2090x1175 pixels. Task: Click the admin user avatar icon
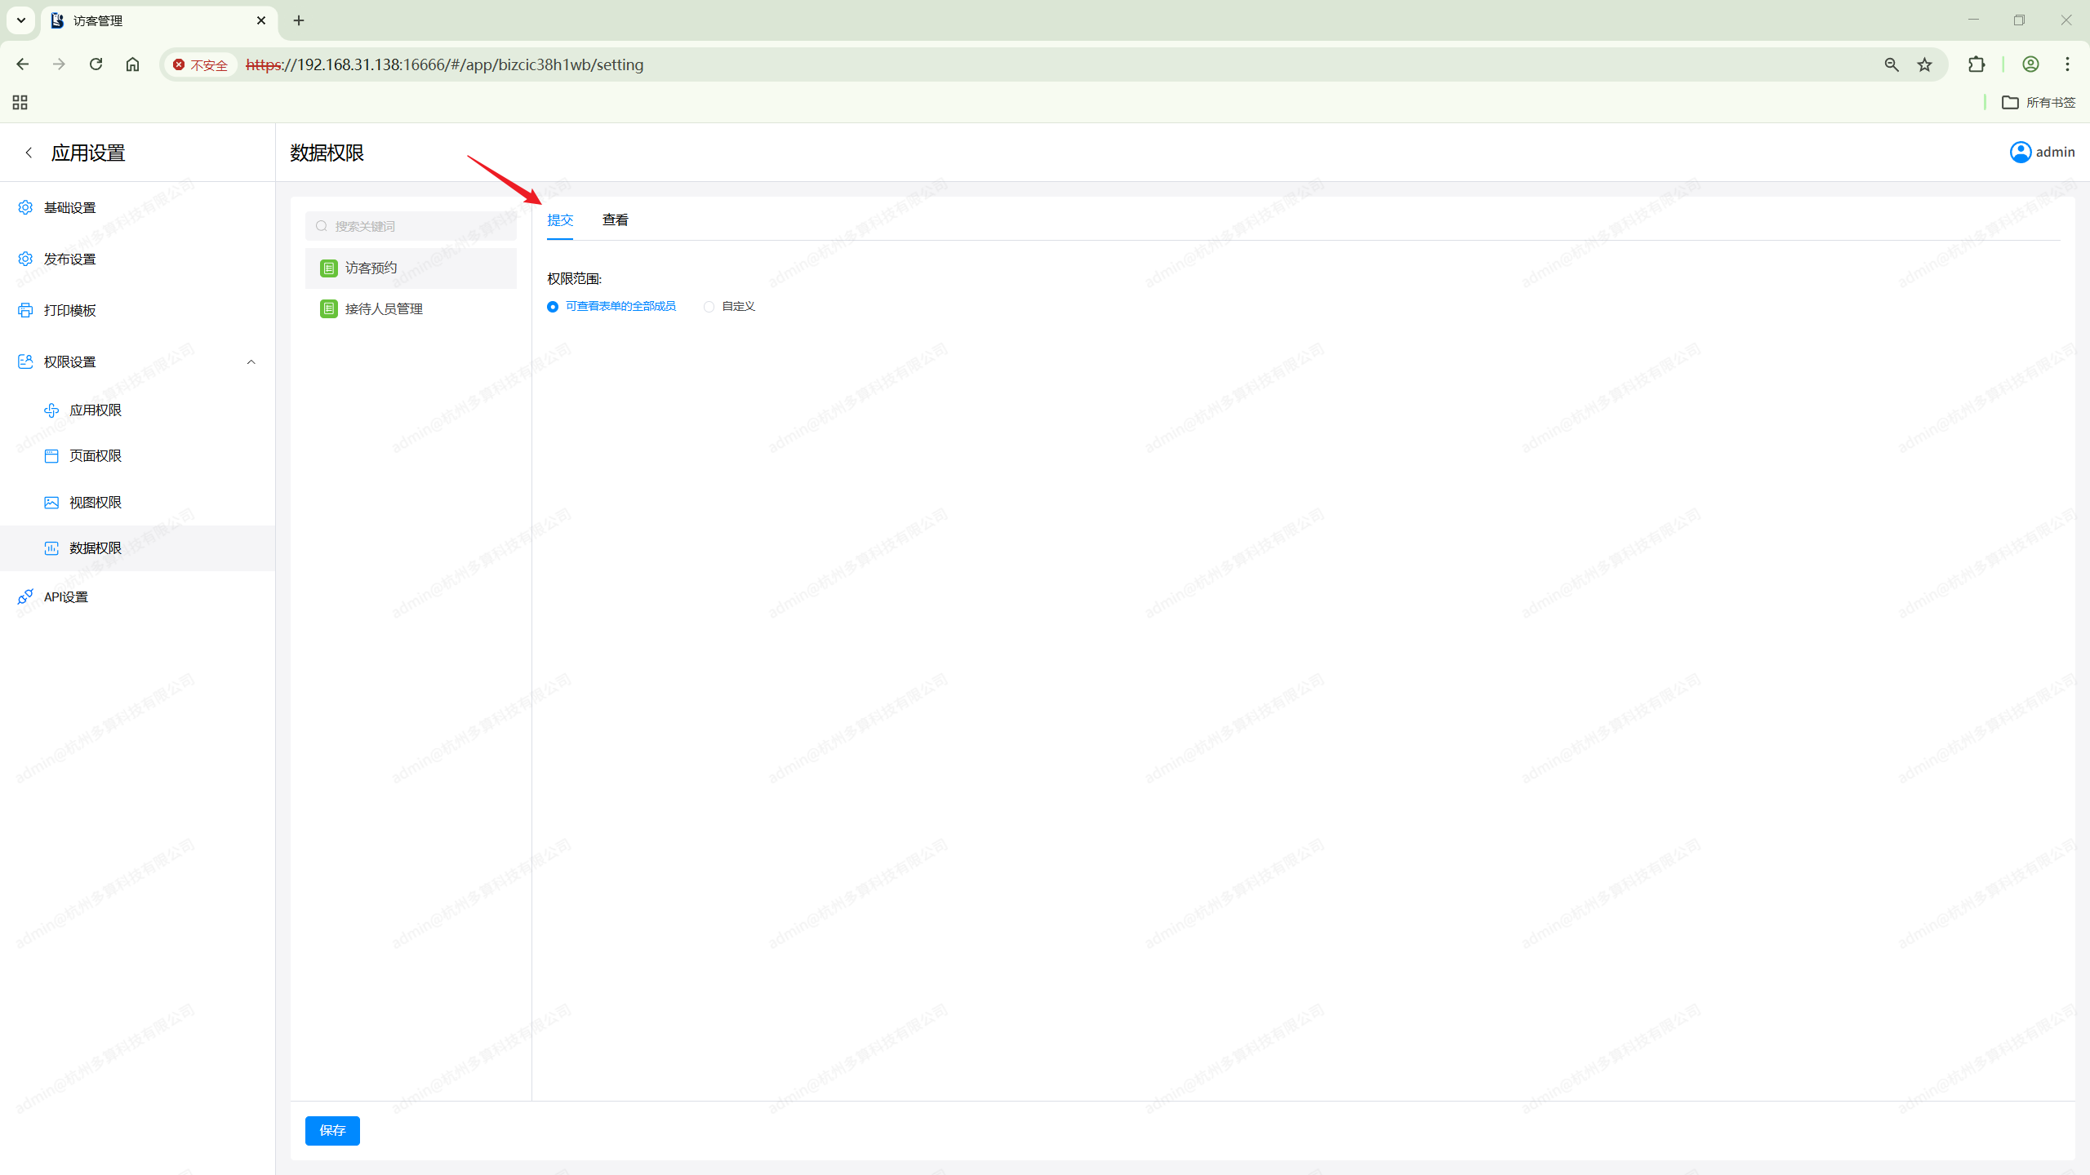click(x=2020, y=153)
